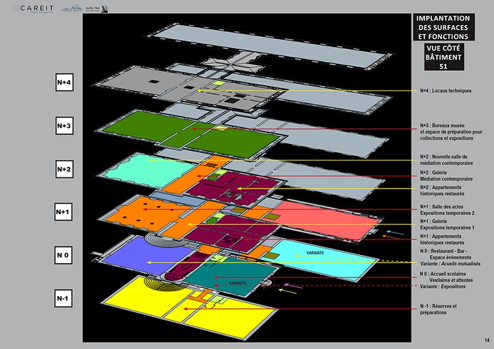Select the N+3 level label box
This screenshot has width=494, height=349.
point(65,126)
